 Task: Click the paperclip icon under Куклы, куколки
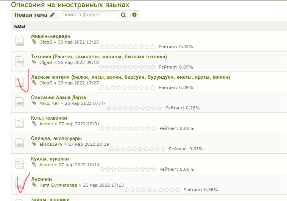[x=34, y=164]
